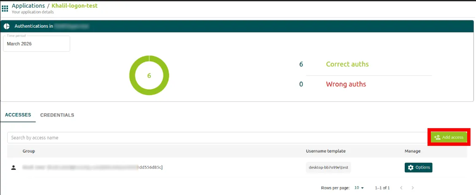Viewport: 476px width, 195px height.
Task: Click the Khalil-logon-test breadcrumb title
Action: 75,6
